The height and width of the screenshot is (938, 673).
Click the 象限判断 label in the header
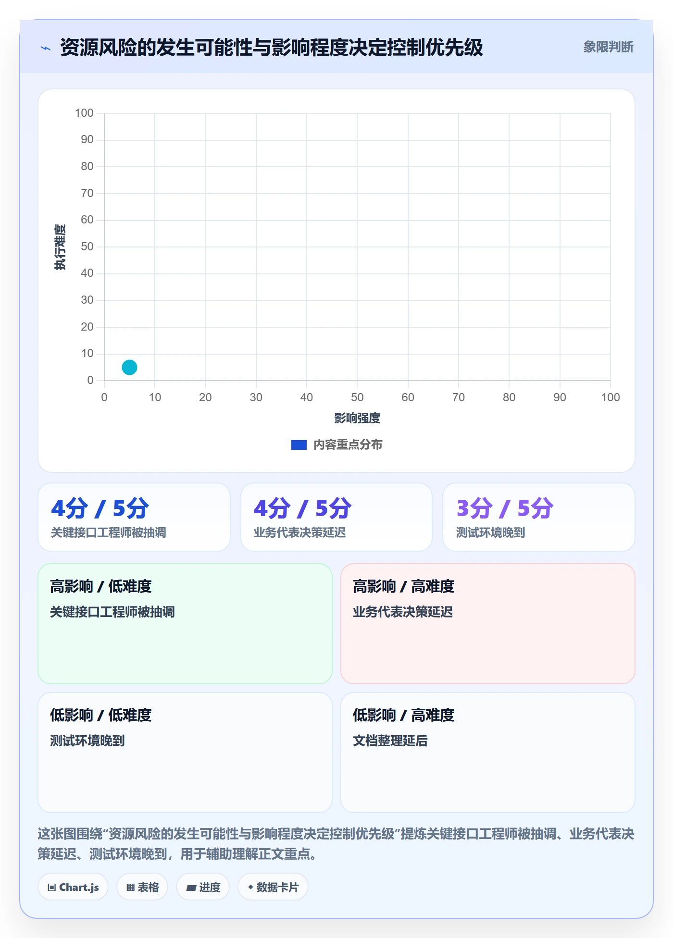point(608,47)
